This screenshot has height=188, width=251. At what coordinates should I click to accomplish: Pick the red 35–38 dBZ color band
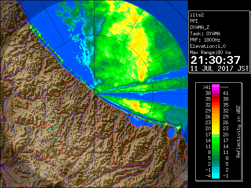coord(216,99)
